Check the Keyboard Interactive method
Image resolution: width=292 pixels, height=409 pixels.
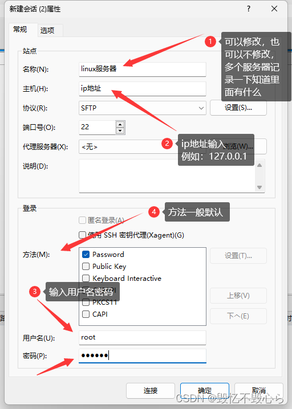point(86,279)
